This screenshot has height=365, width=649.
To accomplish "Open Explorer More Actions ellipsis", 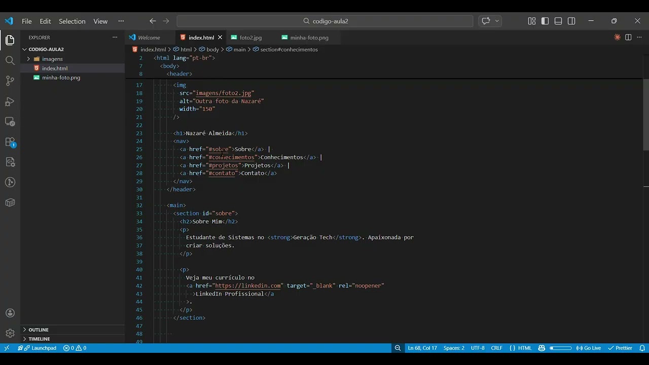I will (115, 37).
